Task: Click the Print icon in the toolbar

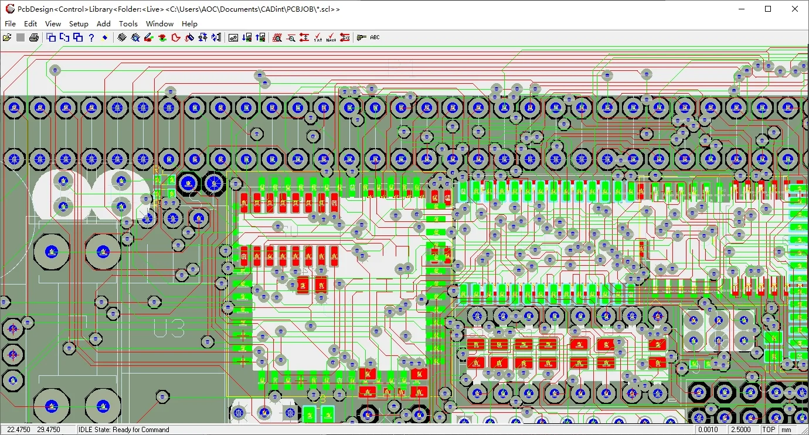Action: pos(33,37)
